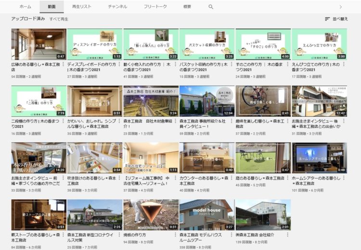Play the お施主さまインタビュー 前編 thumbnail 14:20
Image resolution: width=361 pixels, height=250 pixels.
(x=39, y=158)
